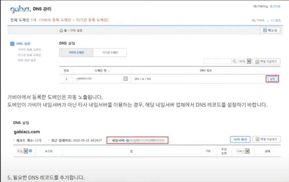The image size is (289, 182).
Task: Click the 이력 확인 button
Action: click(x=240, y=139)
